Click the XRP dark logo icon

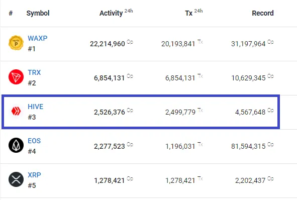[16, 179]
